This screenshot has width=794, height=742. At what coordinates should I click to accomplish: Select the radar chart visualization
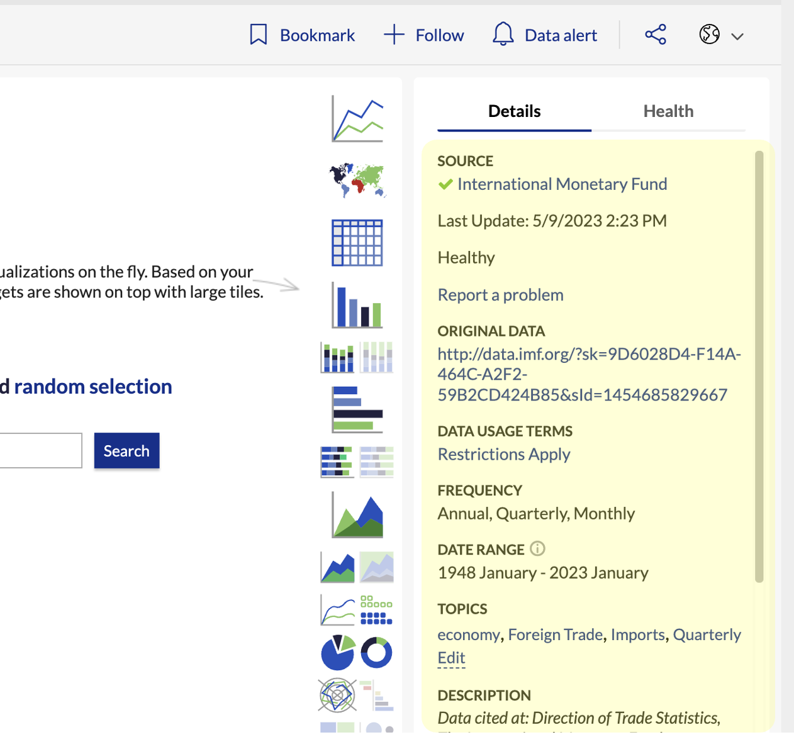338,695
